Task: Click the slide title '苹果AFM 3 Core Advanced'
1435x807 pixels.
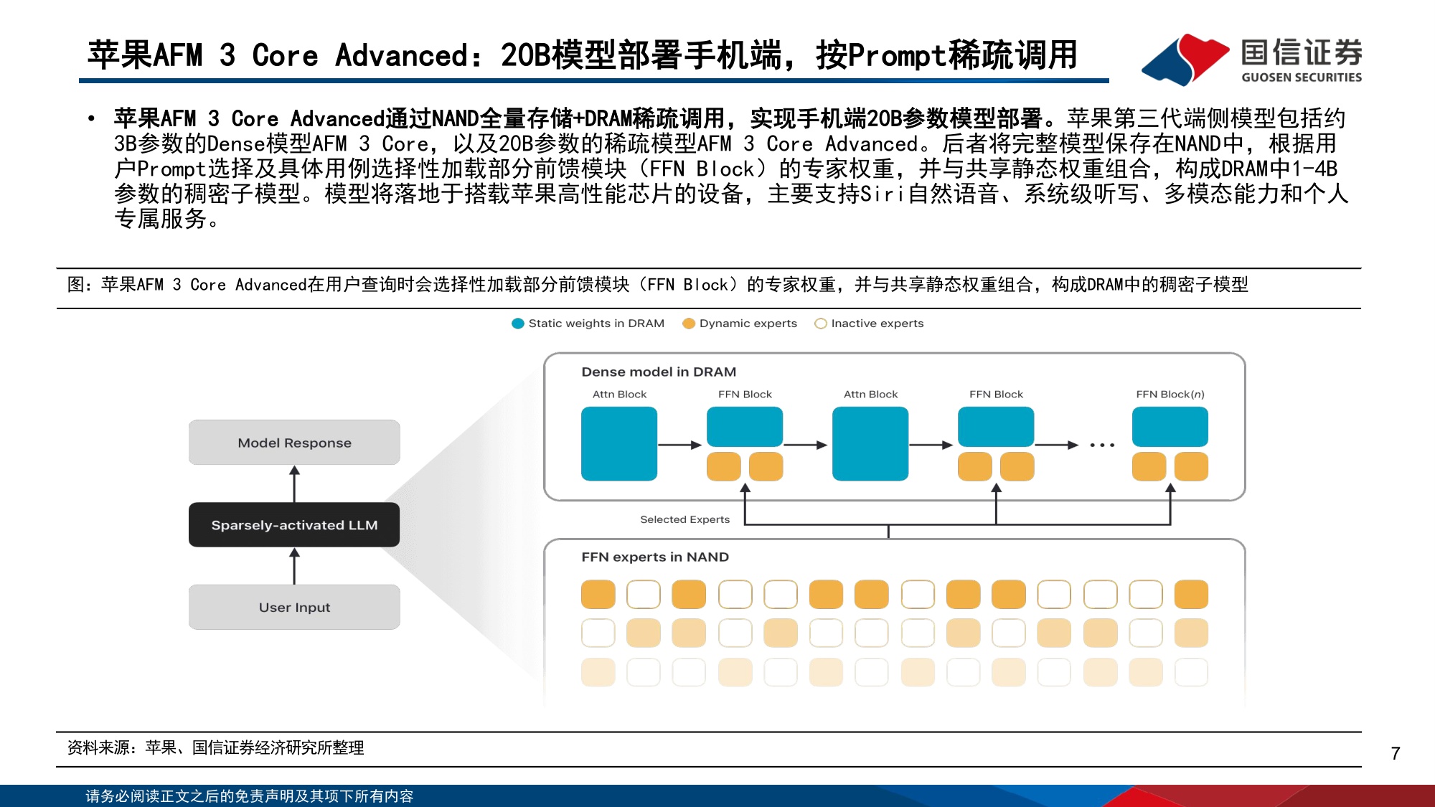Action: [x=582, y=55]
